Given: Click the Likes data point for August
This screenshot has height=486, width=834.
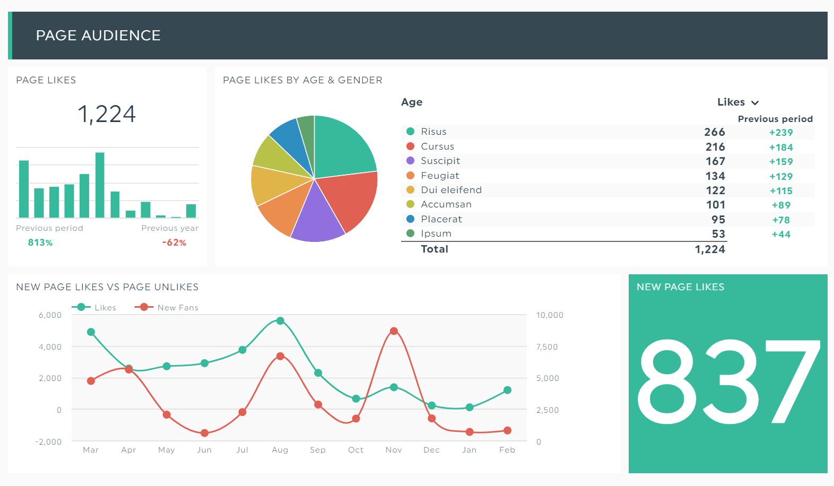Looking at the screenshot, I should (280, 321).
